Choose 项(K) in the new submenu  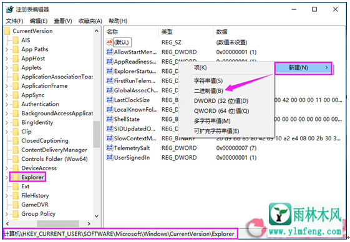point(200,67)
